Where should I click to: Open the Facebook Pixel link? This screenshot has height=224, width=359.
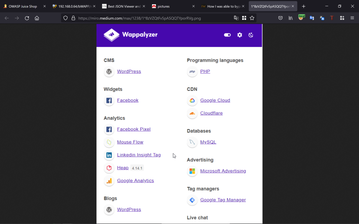tap(134, 129)
